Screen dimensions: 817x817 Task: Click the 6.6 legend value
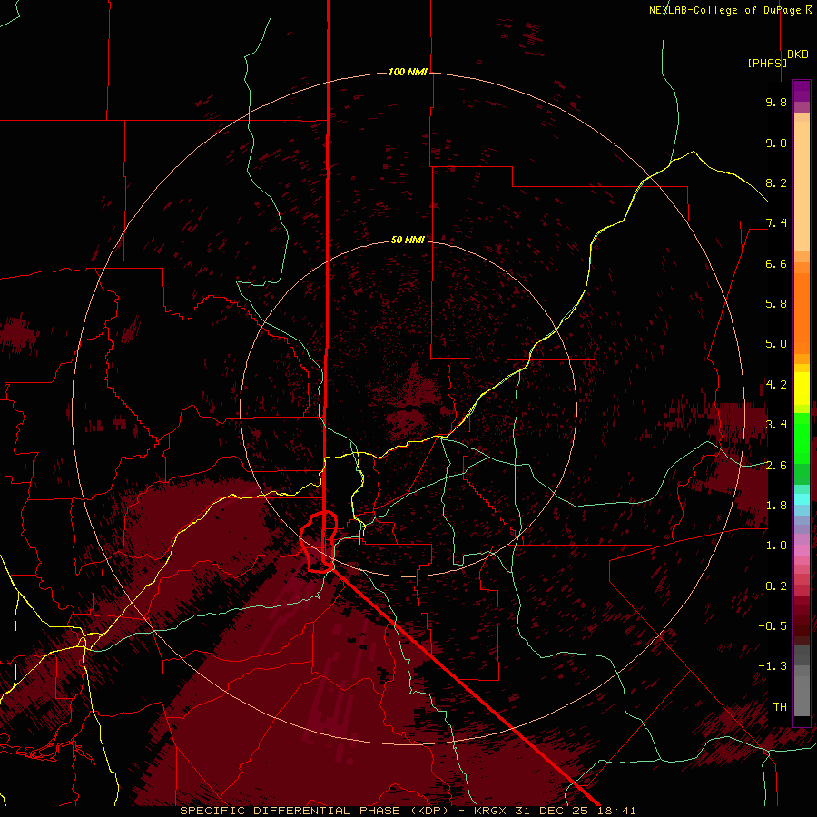point(776,263)
